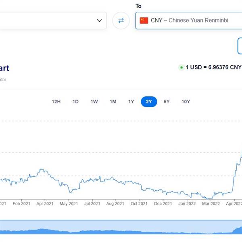
Task: Switch chart to 1M range
Action: 113,102
